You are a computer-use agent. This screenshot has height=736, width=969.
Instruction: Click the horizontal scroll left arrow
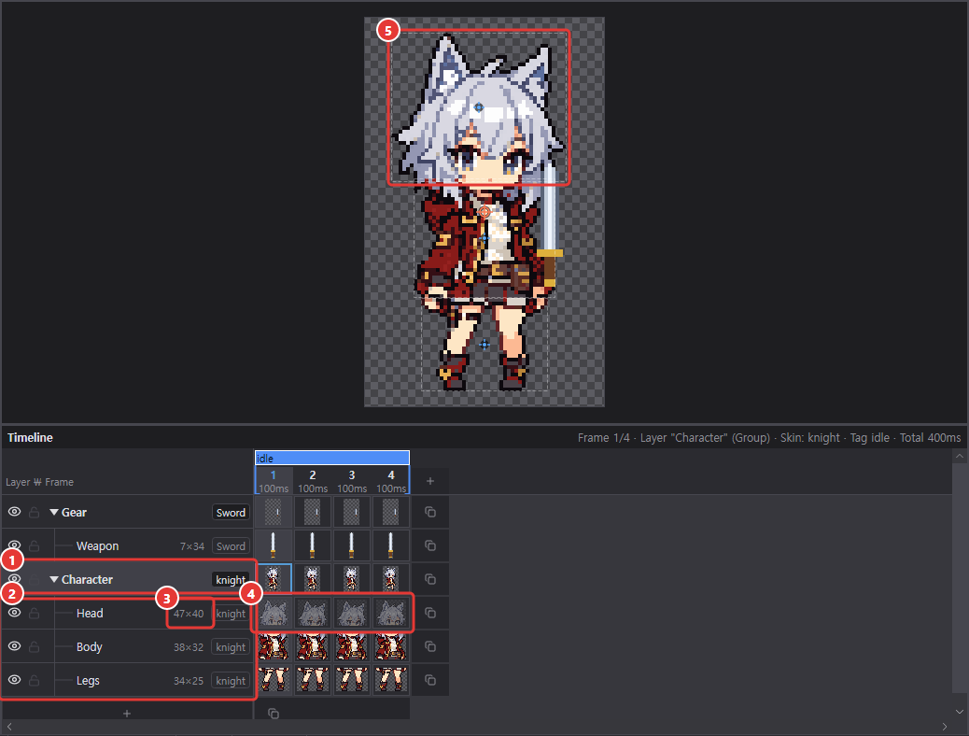pyautogui.click(x=8, y=727)
